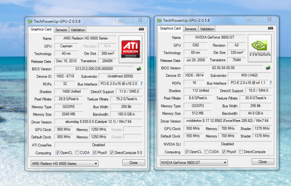This screenshot has width=291, height=186.
Task: Click Die Size value 389 mm²
Action: click(x=107, y=54)
